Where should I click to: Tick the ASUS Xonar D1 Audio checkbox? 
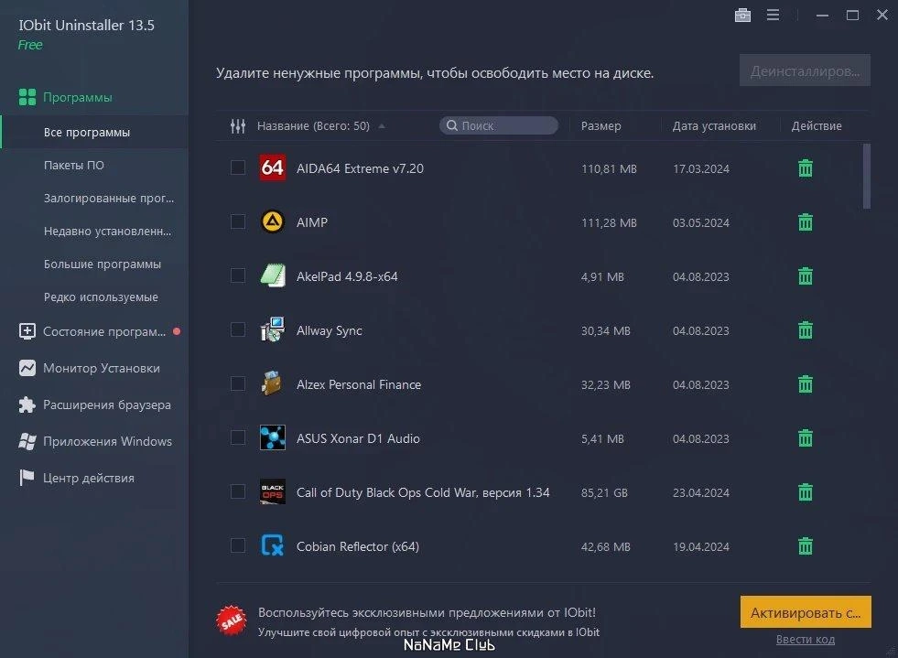(238, 437)
